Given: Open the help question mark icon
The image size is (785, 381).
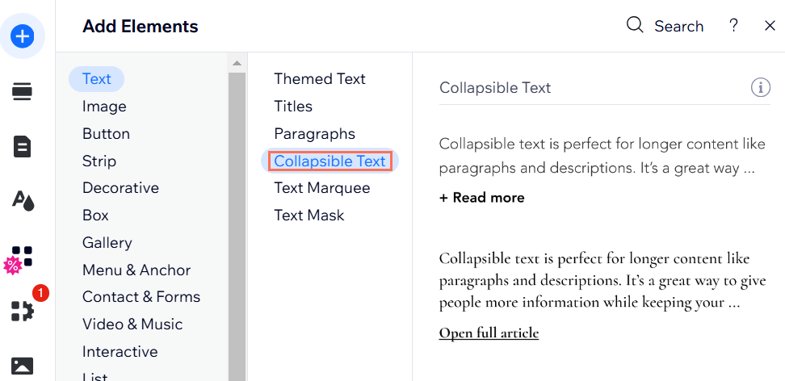Looking at the screenshot, I should tap(733, 25).
